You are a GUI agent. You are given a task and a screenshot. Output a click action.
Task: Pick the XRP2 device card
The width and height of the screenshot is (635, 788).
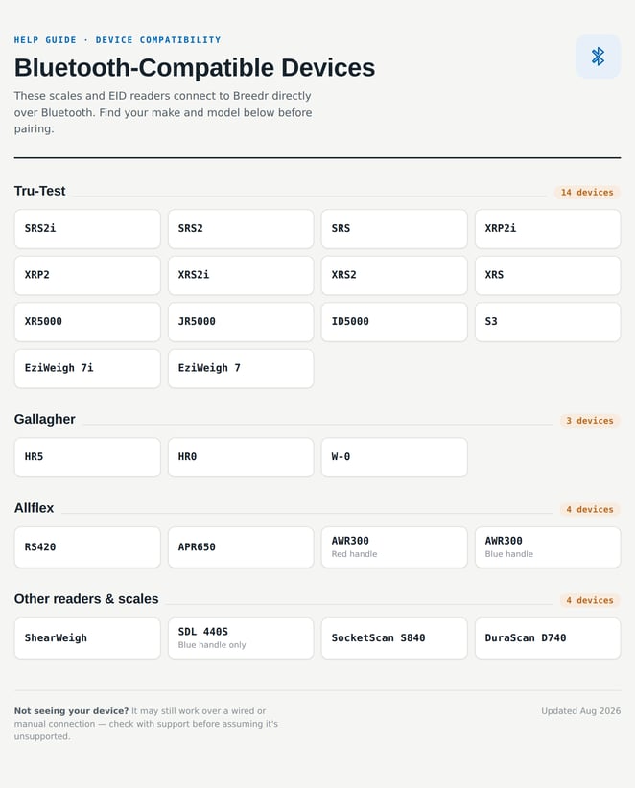point(87,275)
